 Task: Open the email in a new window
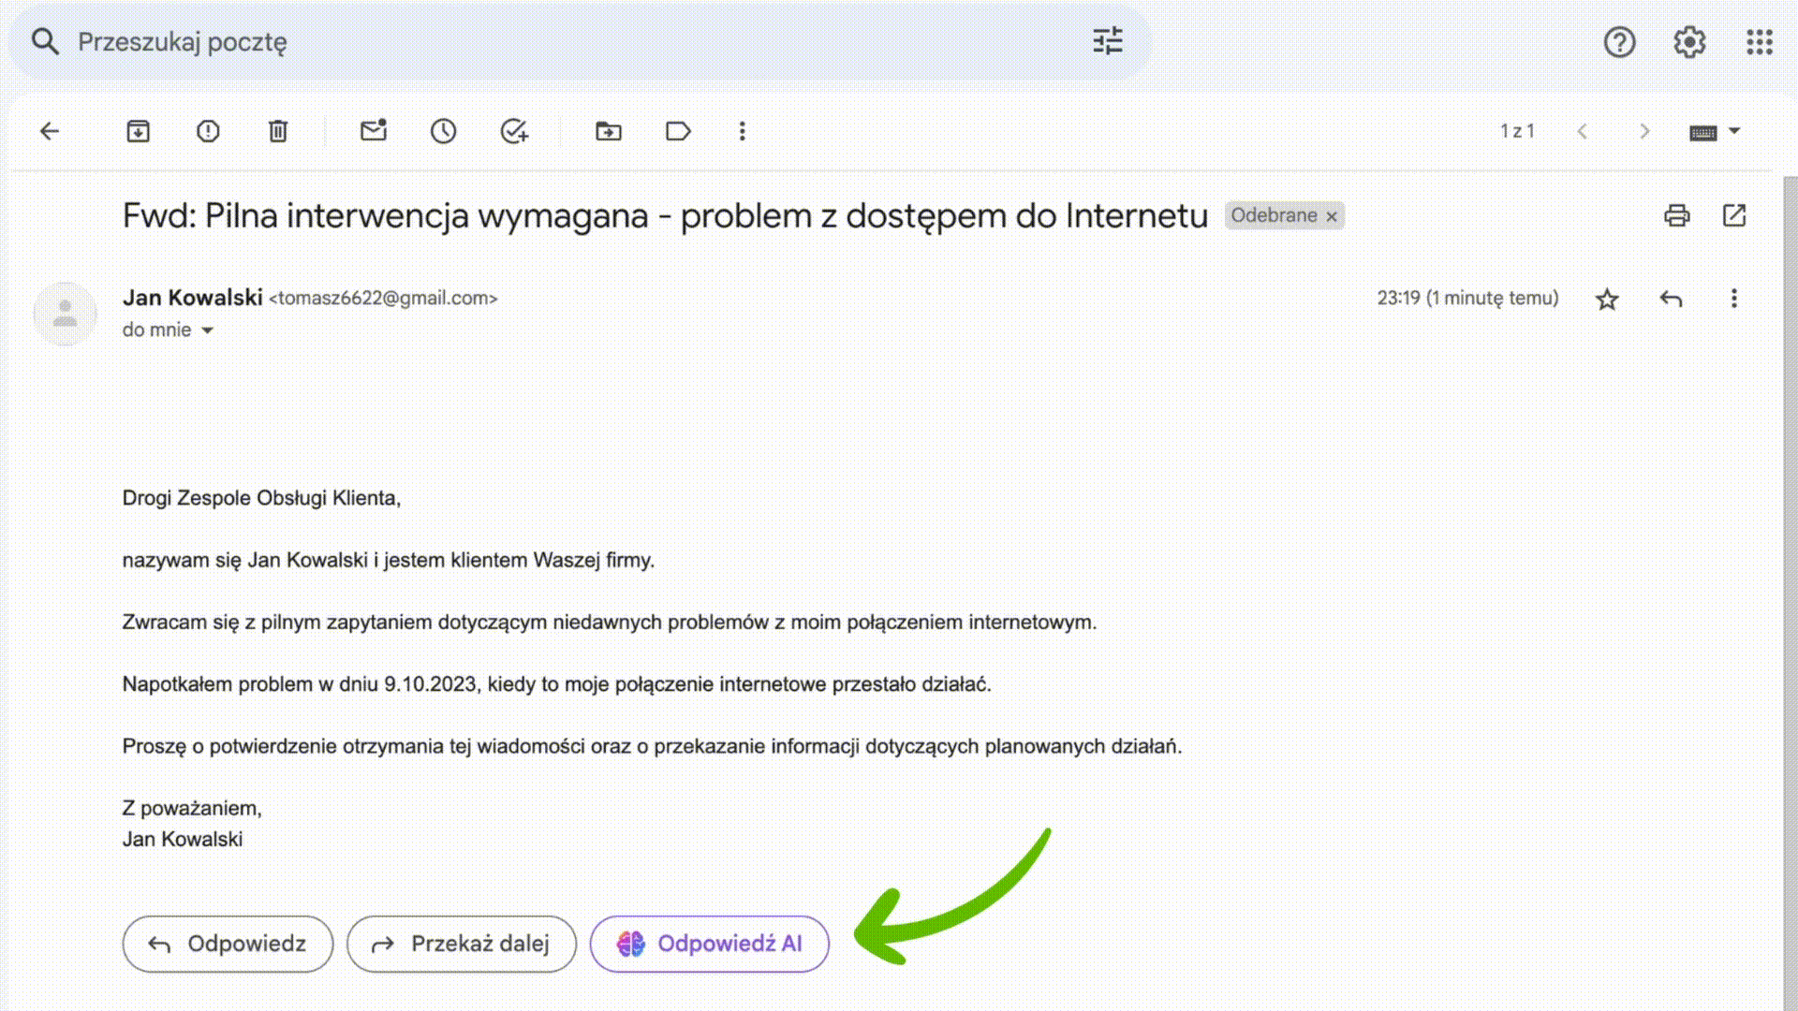click(1734, 216)
